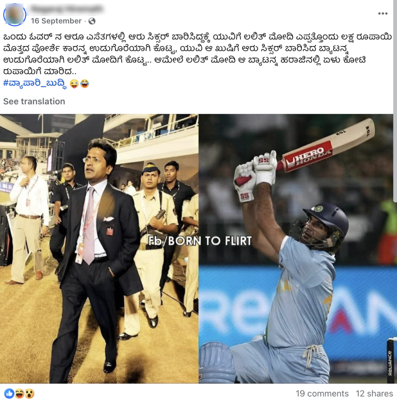The width and height of the screenshot is (397, 400).
Task: Click the winking tongue emoji in post
Action: tap(74, 84)
